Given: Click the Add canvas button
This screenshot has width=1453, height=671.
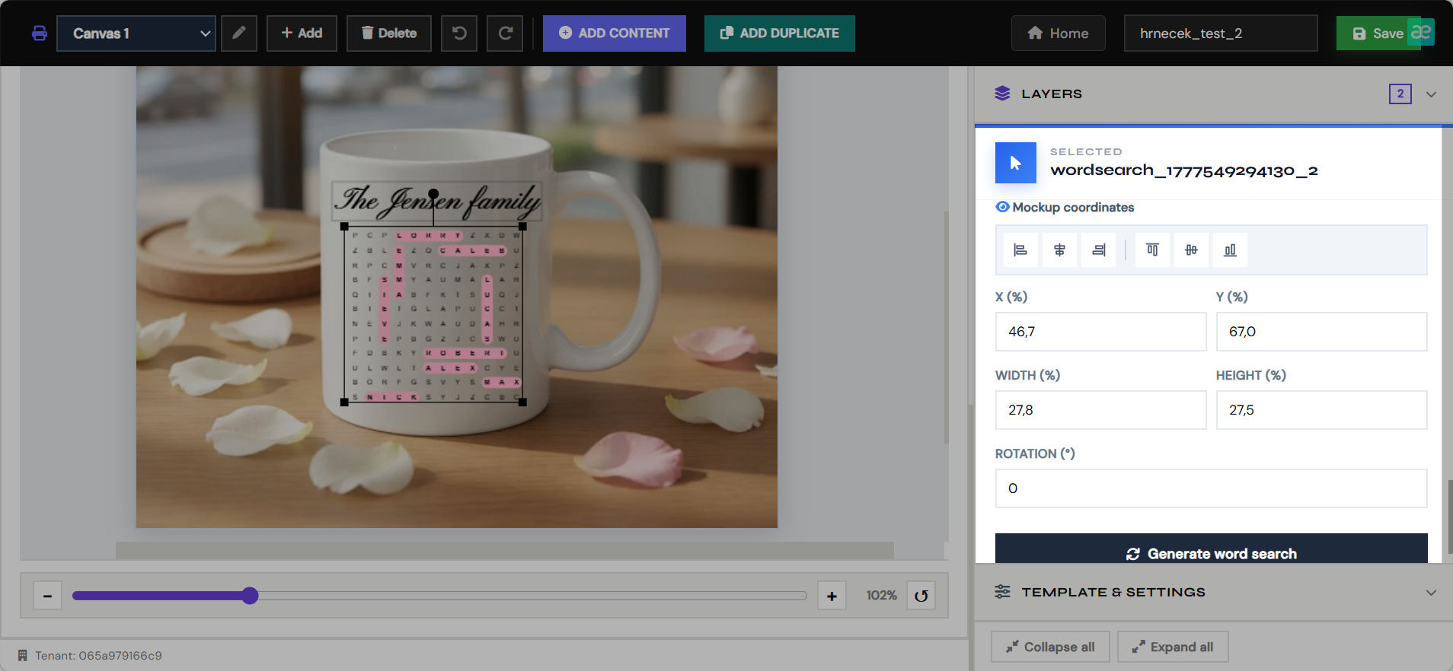Looking at the screenshot, I should [302, 33].
